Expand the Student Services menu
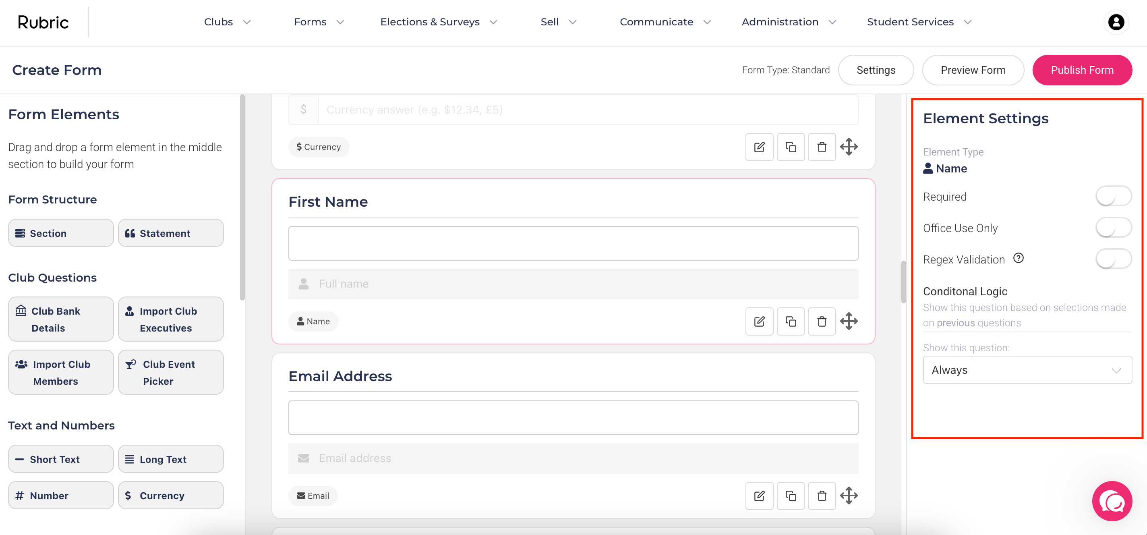Image resolution: width=1147 pixels, height=535 pixels. 919,22
